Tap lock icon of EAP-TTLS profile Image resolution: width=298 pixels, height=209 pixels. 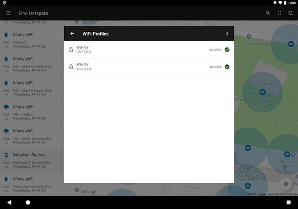(x=71, y=49)
